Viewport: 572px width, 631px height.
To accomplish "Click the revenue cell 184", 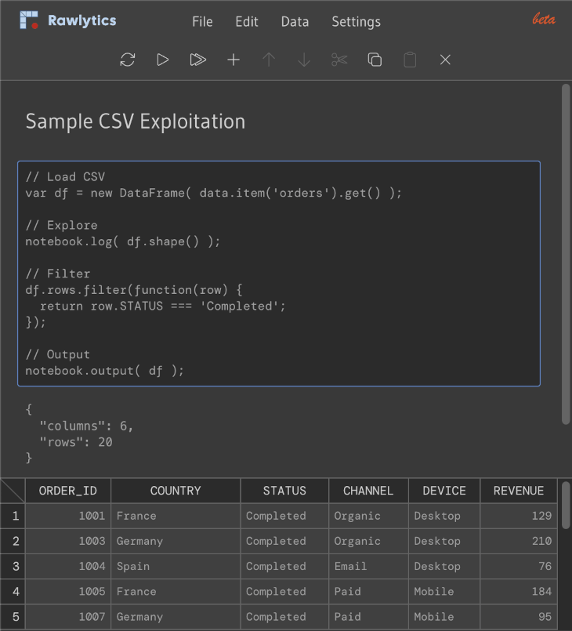I will coord(519,592).
